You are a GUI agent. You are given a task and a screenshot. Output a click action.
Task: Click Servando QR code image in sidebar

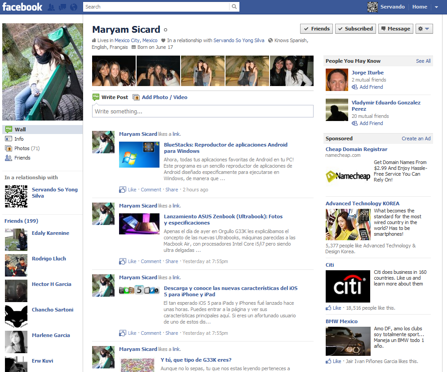(x=16, y=196)
